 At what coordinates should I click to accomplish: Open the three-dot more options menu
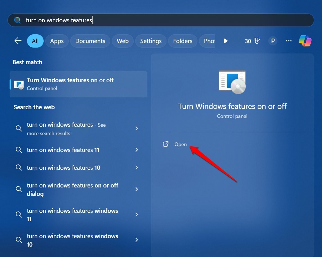click(289, 41)
